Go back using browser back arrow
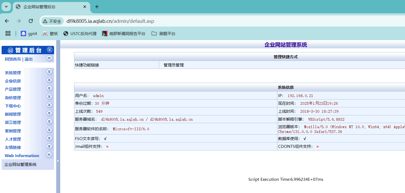 (7, 21)
